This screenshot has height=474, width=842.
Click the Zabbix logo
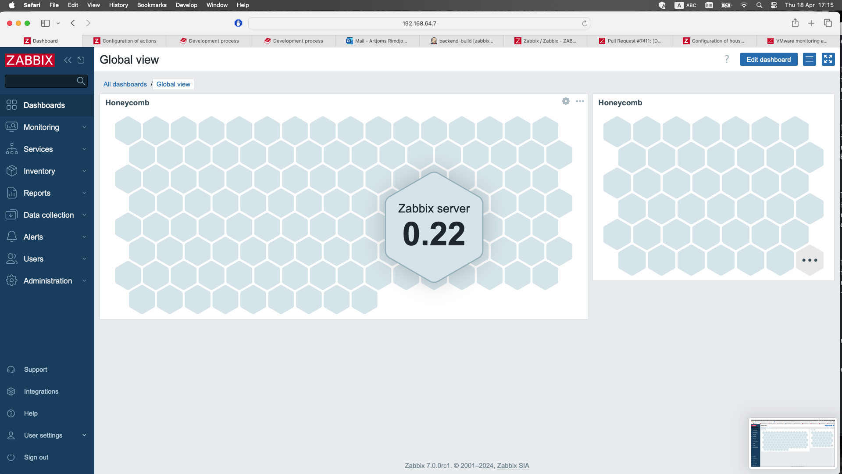(x=30, y=60)
